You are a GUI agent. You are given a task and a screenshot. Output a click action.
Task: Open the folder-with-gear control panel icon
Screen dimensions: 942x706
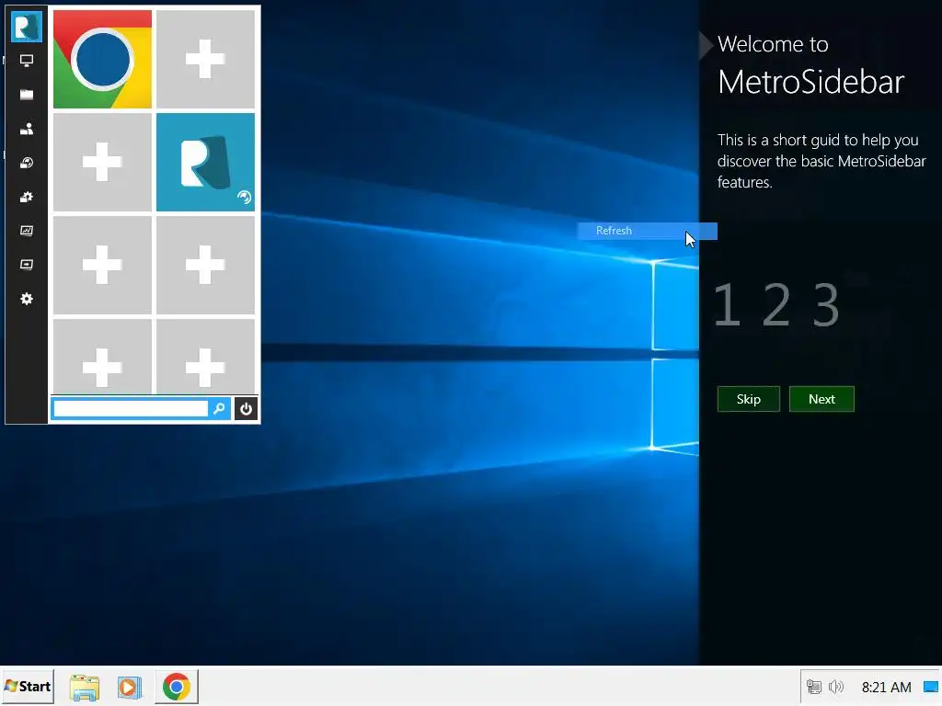[x=27, y=197]
